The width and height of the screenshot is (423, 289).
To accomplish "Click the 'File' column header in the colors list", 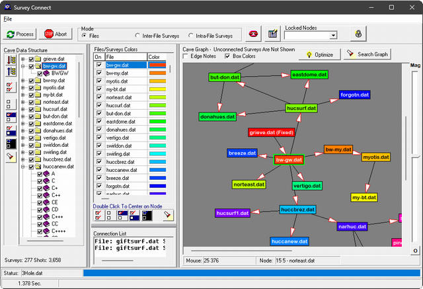I will 126,57.
